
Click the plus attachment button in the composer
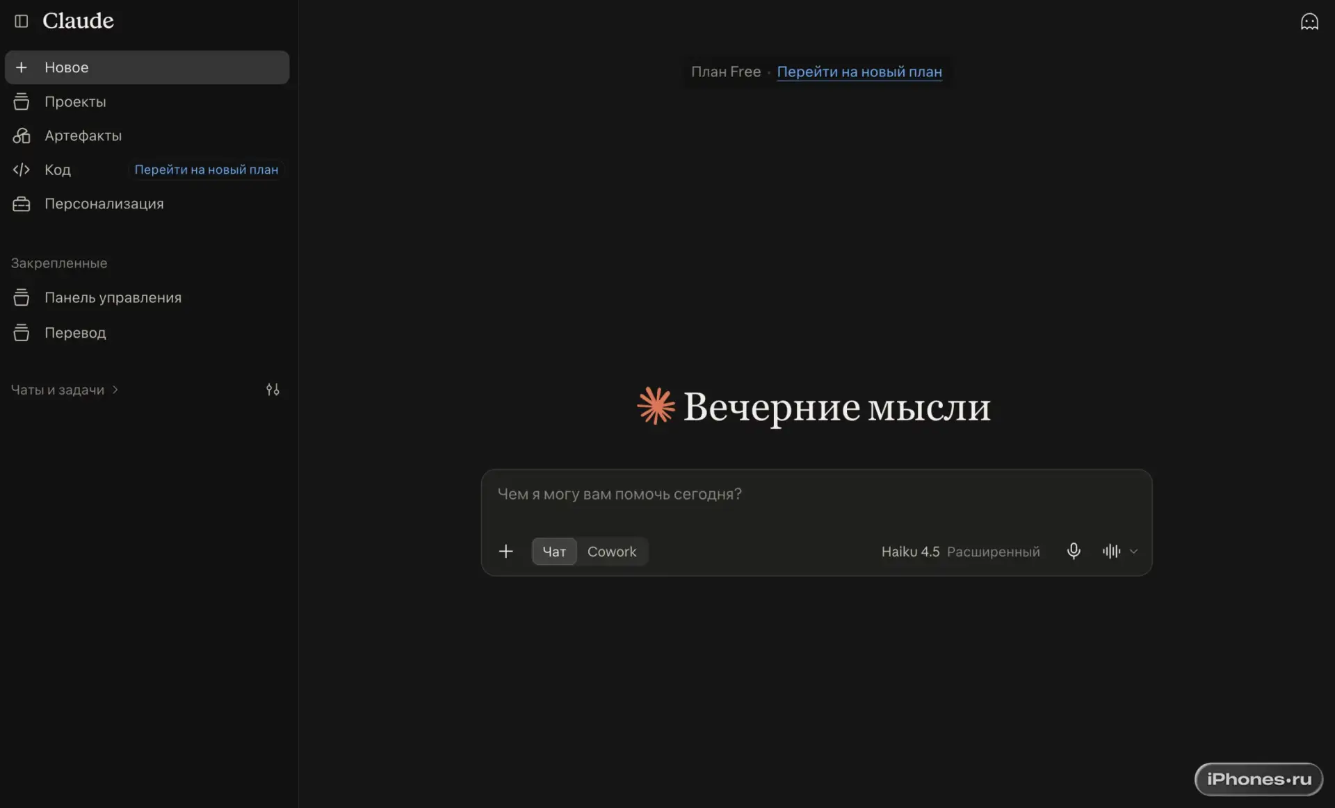(x=506, y=552)
